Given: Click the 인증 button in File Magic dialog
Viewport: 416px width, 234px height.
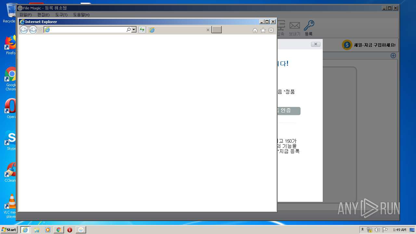Looking at the screenshot, I should pos(289,111).
